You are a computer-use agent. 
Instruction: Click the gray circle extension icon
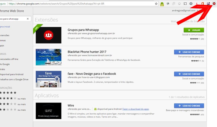coord(179,4)
